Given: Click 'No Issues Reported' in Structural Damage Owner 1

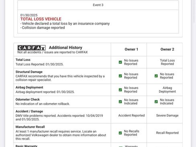Looking at the screenshot, I should 131,76.
